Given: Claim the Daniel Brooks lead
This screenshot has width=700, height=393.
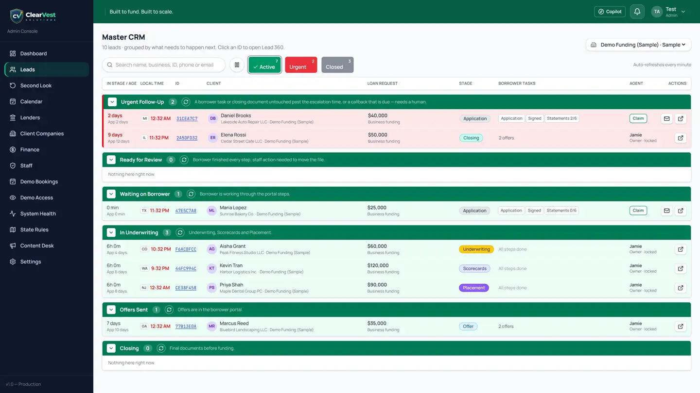Looking at the screenshot, I should point(638,118).
